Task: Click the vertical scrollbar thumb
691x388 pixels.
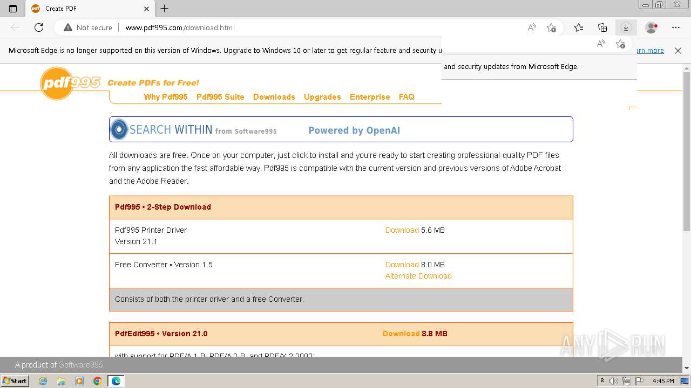Action: [687, 152]
